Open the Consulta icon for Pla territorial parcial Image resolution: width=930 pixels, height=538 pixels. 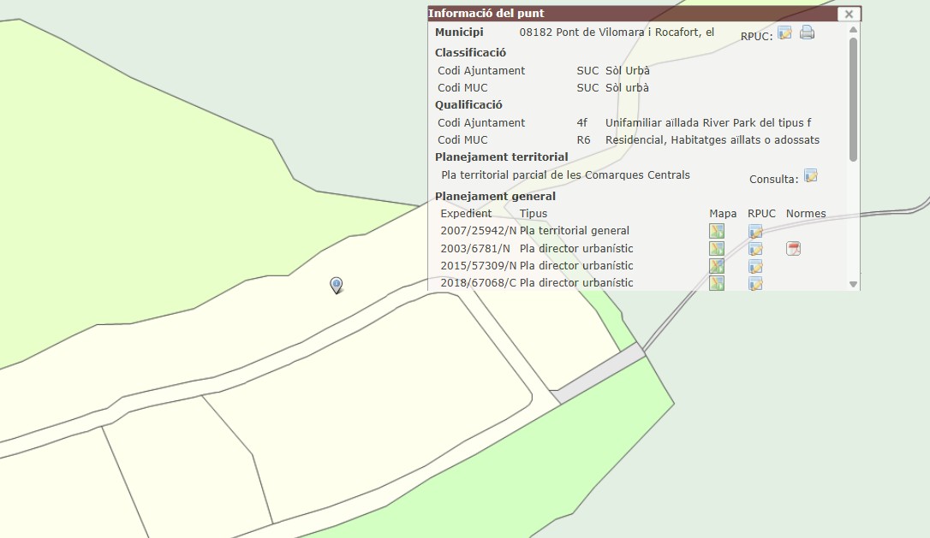810,176
